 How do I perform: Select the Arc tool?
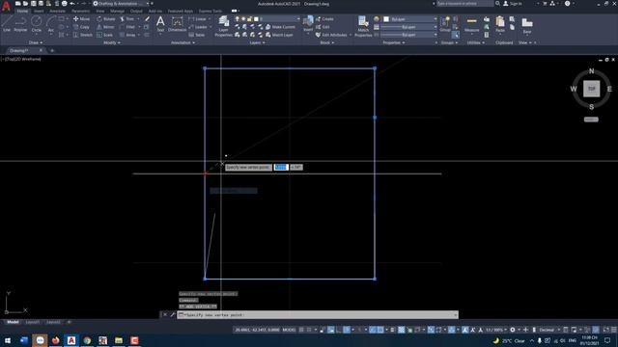[x=51, y=23]
